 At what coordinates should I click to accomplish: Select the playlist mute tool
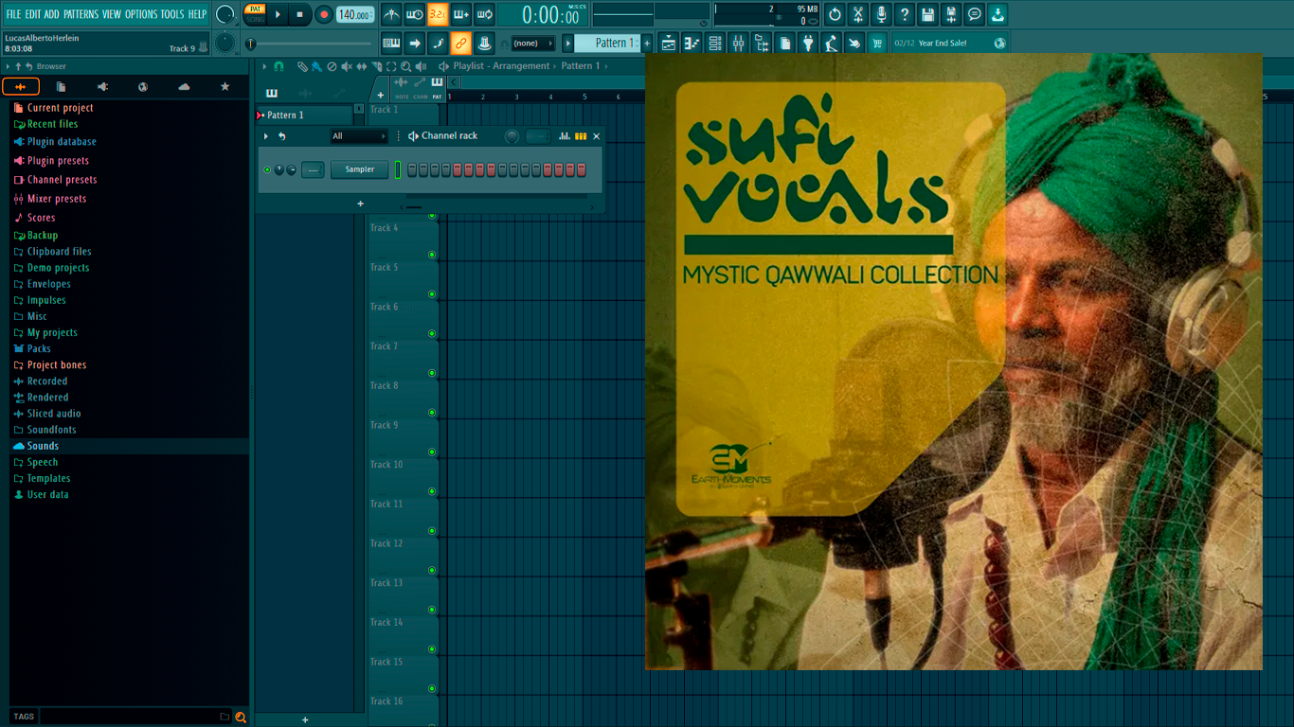pos(346,66)
